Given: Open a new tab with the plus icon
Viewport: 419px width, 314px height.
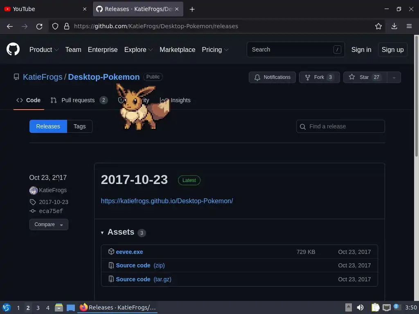Looking at the screenshot, I should pyautogui.click(x=192, y=9).
